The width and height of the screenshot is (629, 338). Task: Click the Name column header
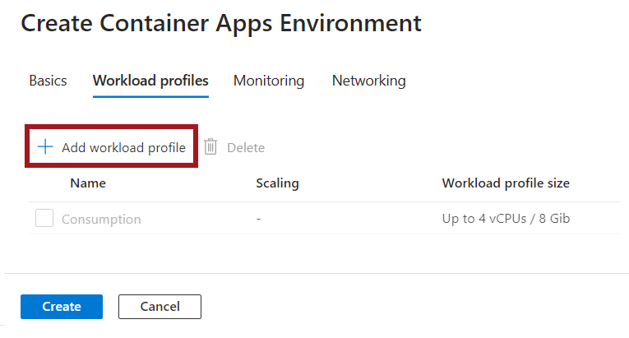88,183
